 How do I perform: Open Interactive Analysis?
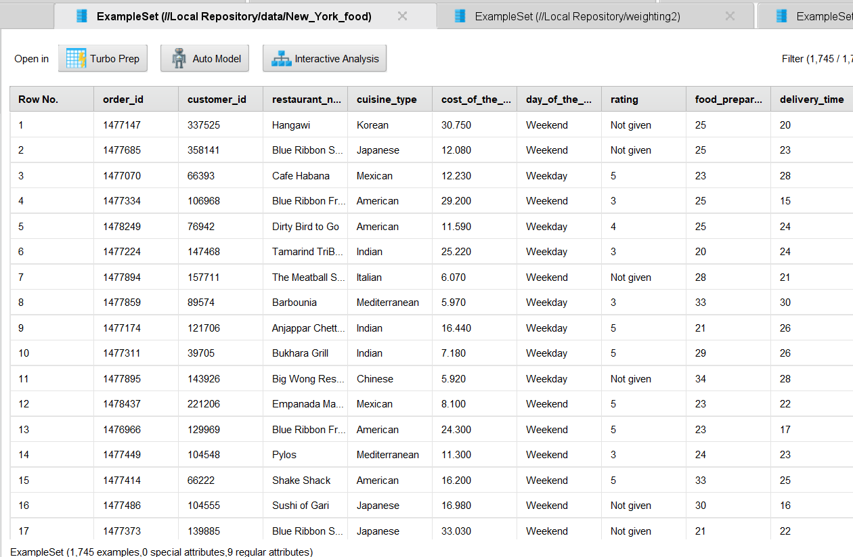point(324,59)
